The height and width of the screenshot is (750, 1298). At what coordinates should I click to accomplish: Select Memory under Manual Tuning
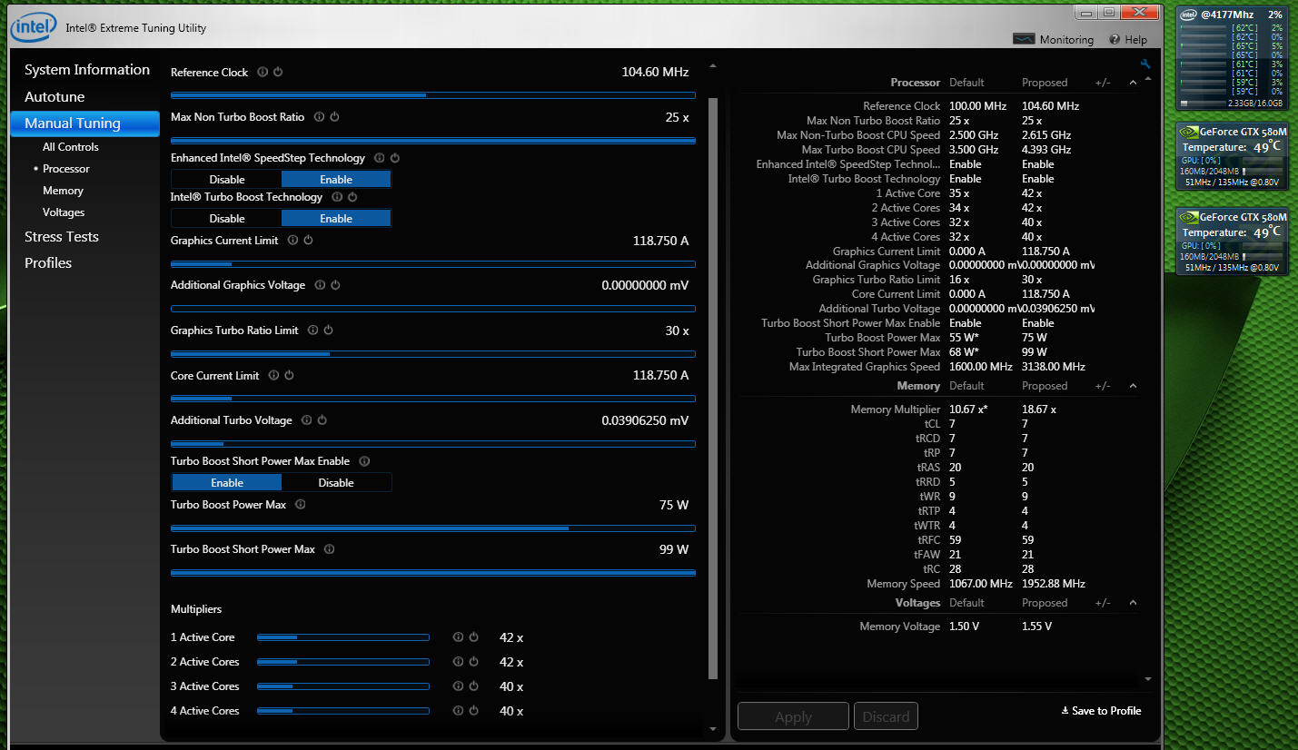click(63, 191)
